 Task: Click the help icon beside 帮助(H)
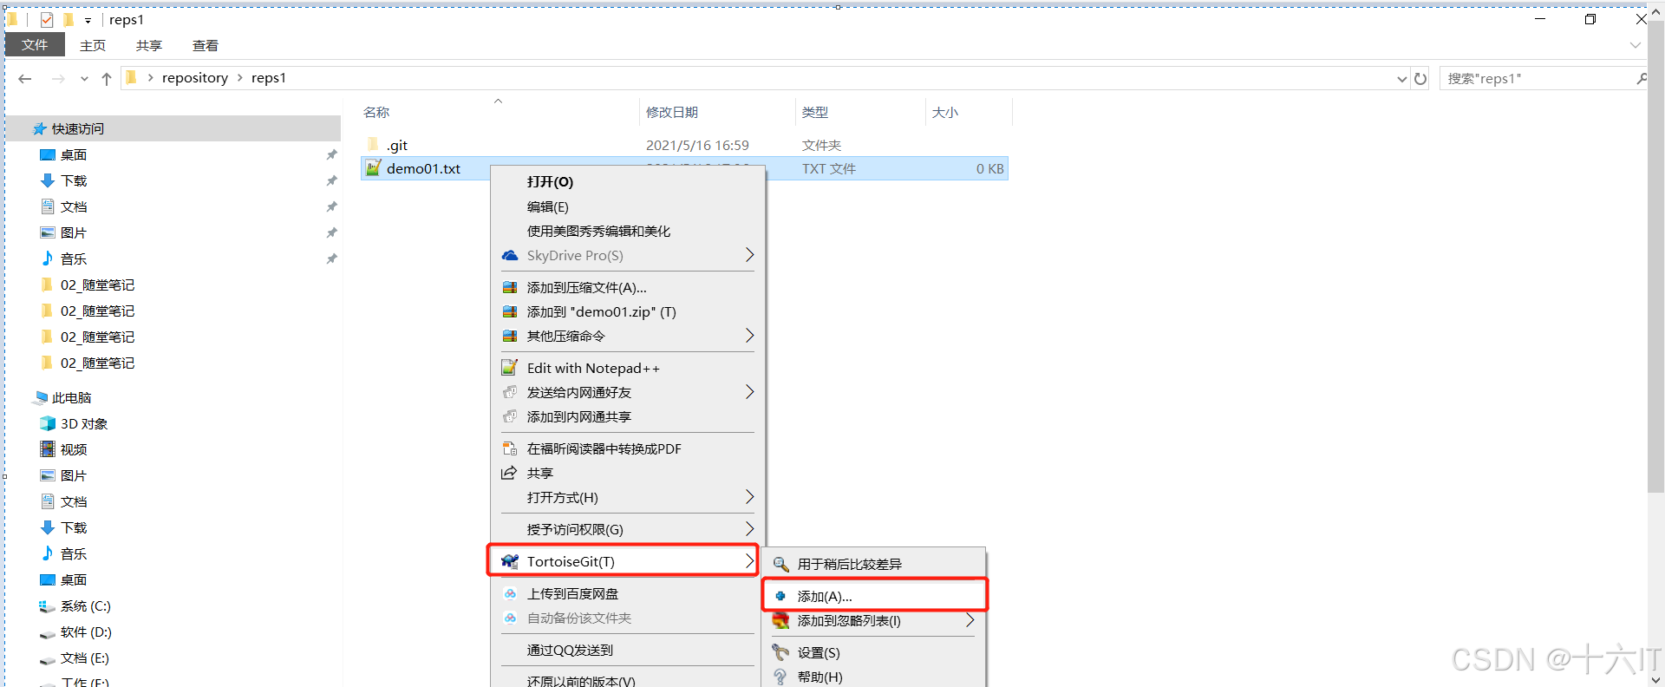pyautogui.click(x=780, y=677)
